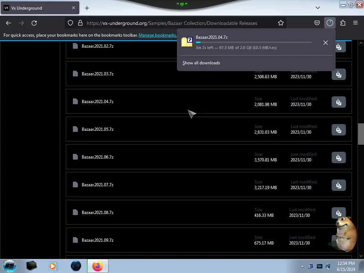The height and width of the screenshot is (273, 364).
Task: Click the download progress bar
Action: point(254,43)
